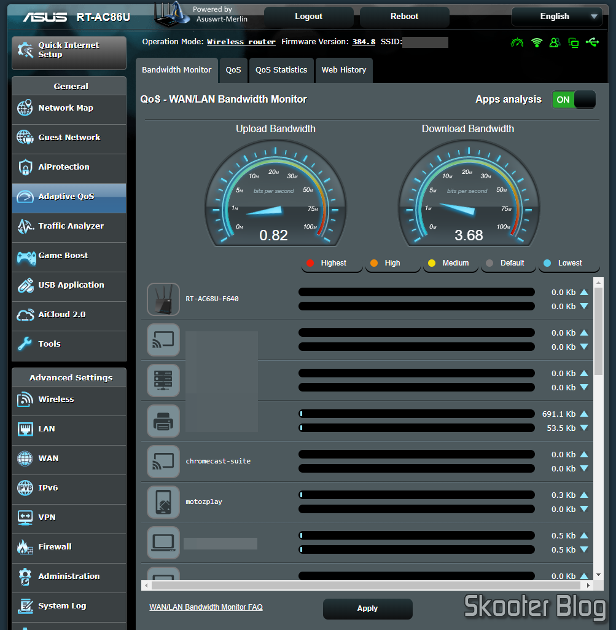Image resolution: width=616 pixels, height=630 pixels.
Task: Click the green QoS status gauge icon
Action: [x=517, y=42]
